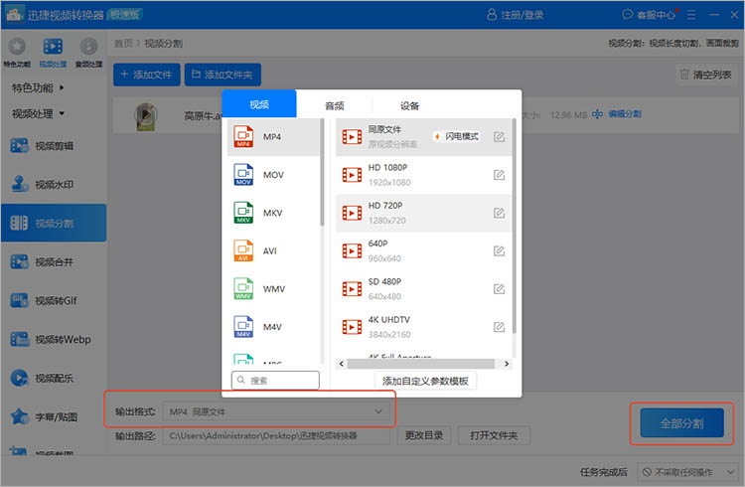Open the 输出格式 dropdown
The width and height of the screenshot is (745, 487).
[x=276, y=411]
